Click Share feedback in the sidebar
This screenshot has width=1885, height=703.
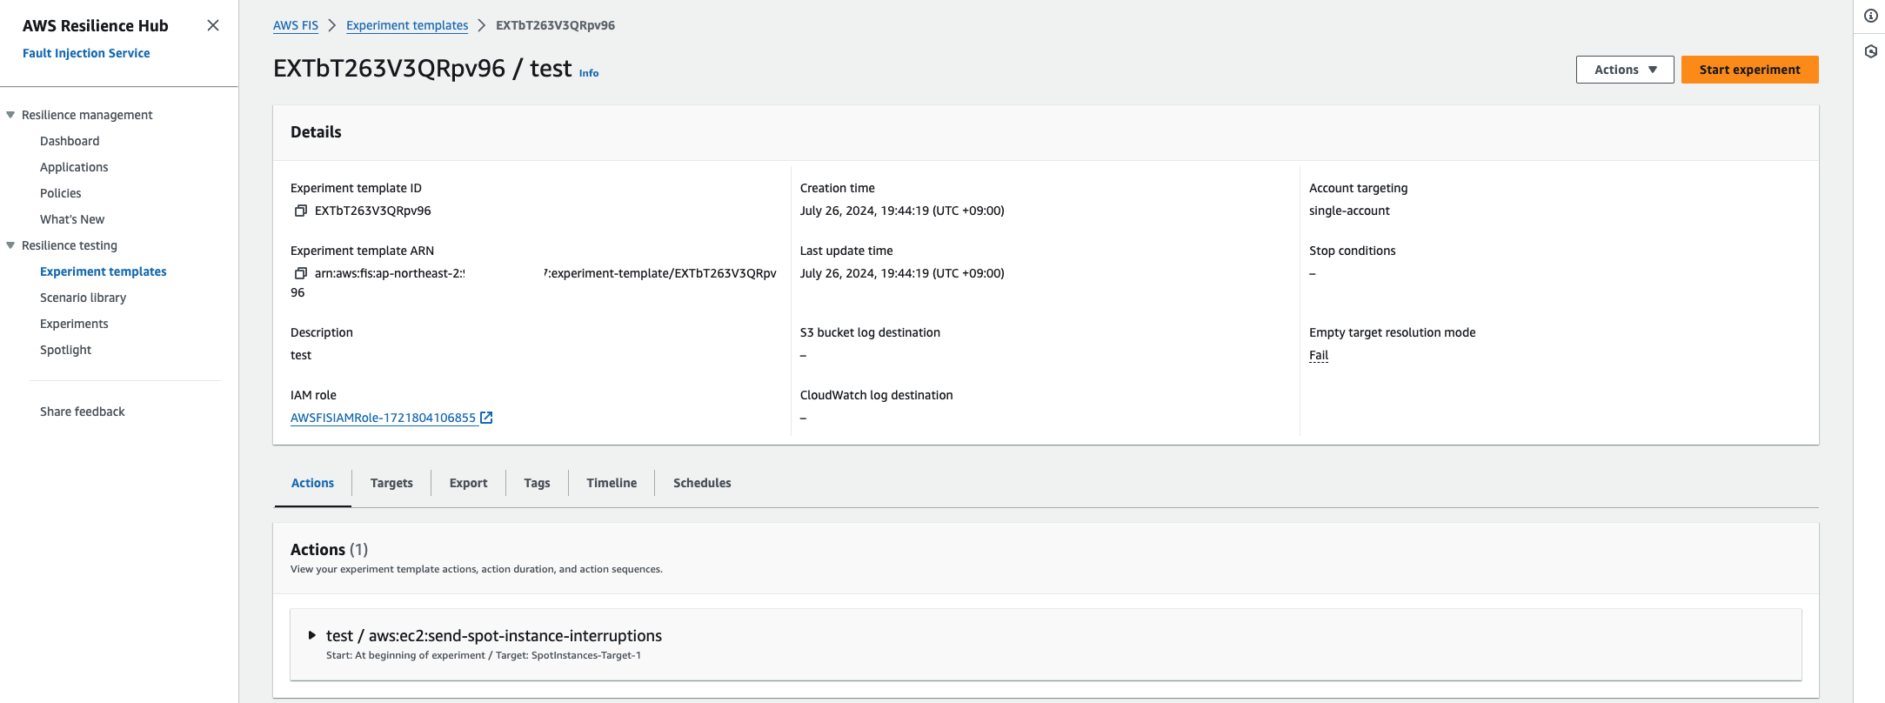[x=83, y=412]
